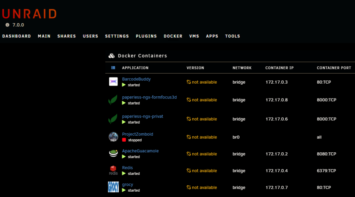
Task: Click the update-status icon in Redis row
Action: (x=189, y=170)
